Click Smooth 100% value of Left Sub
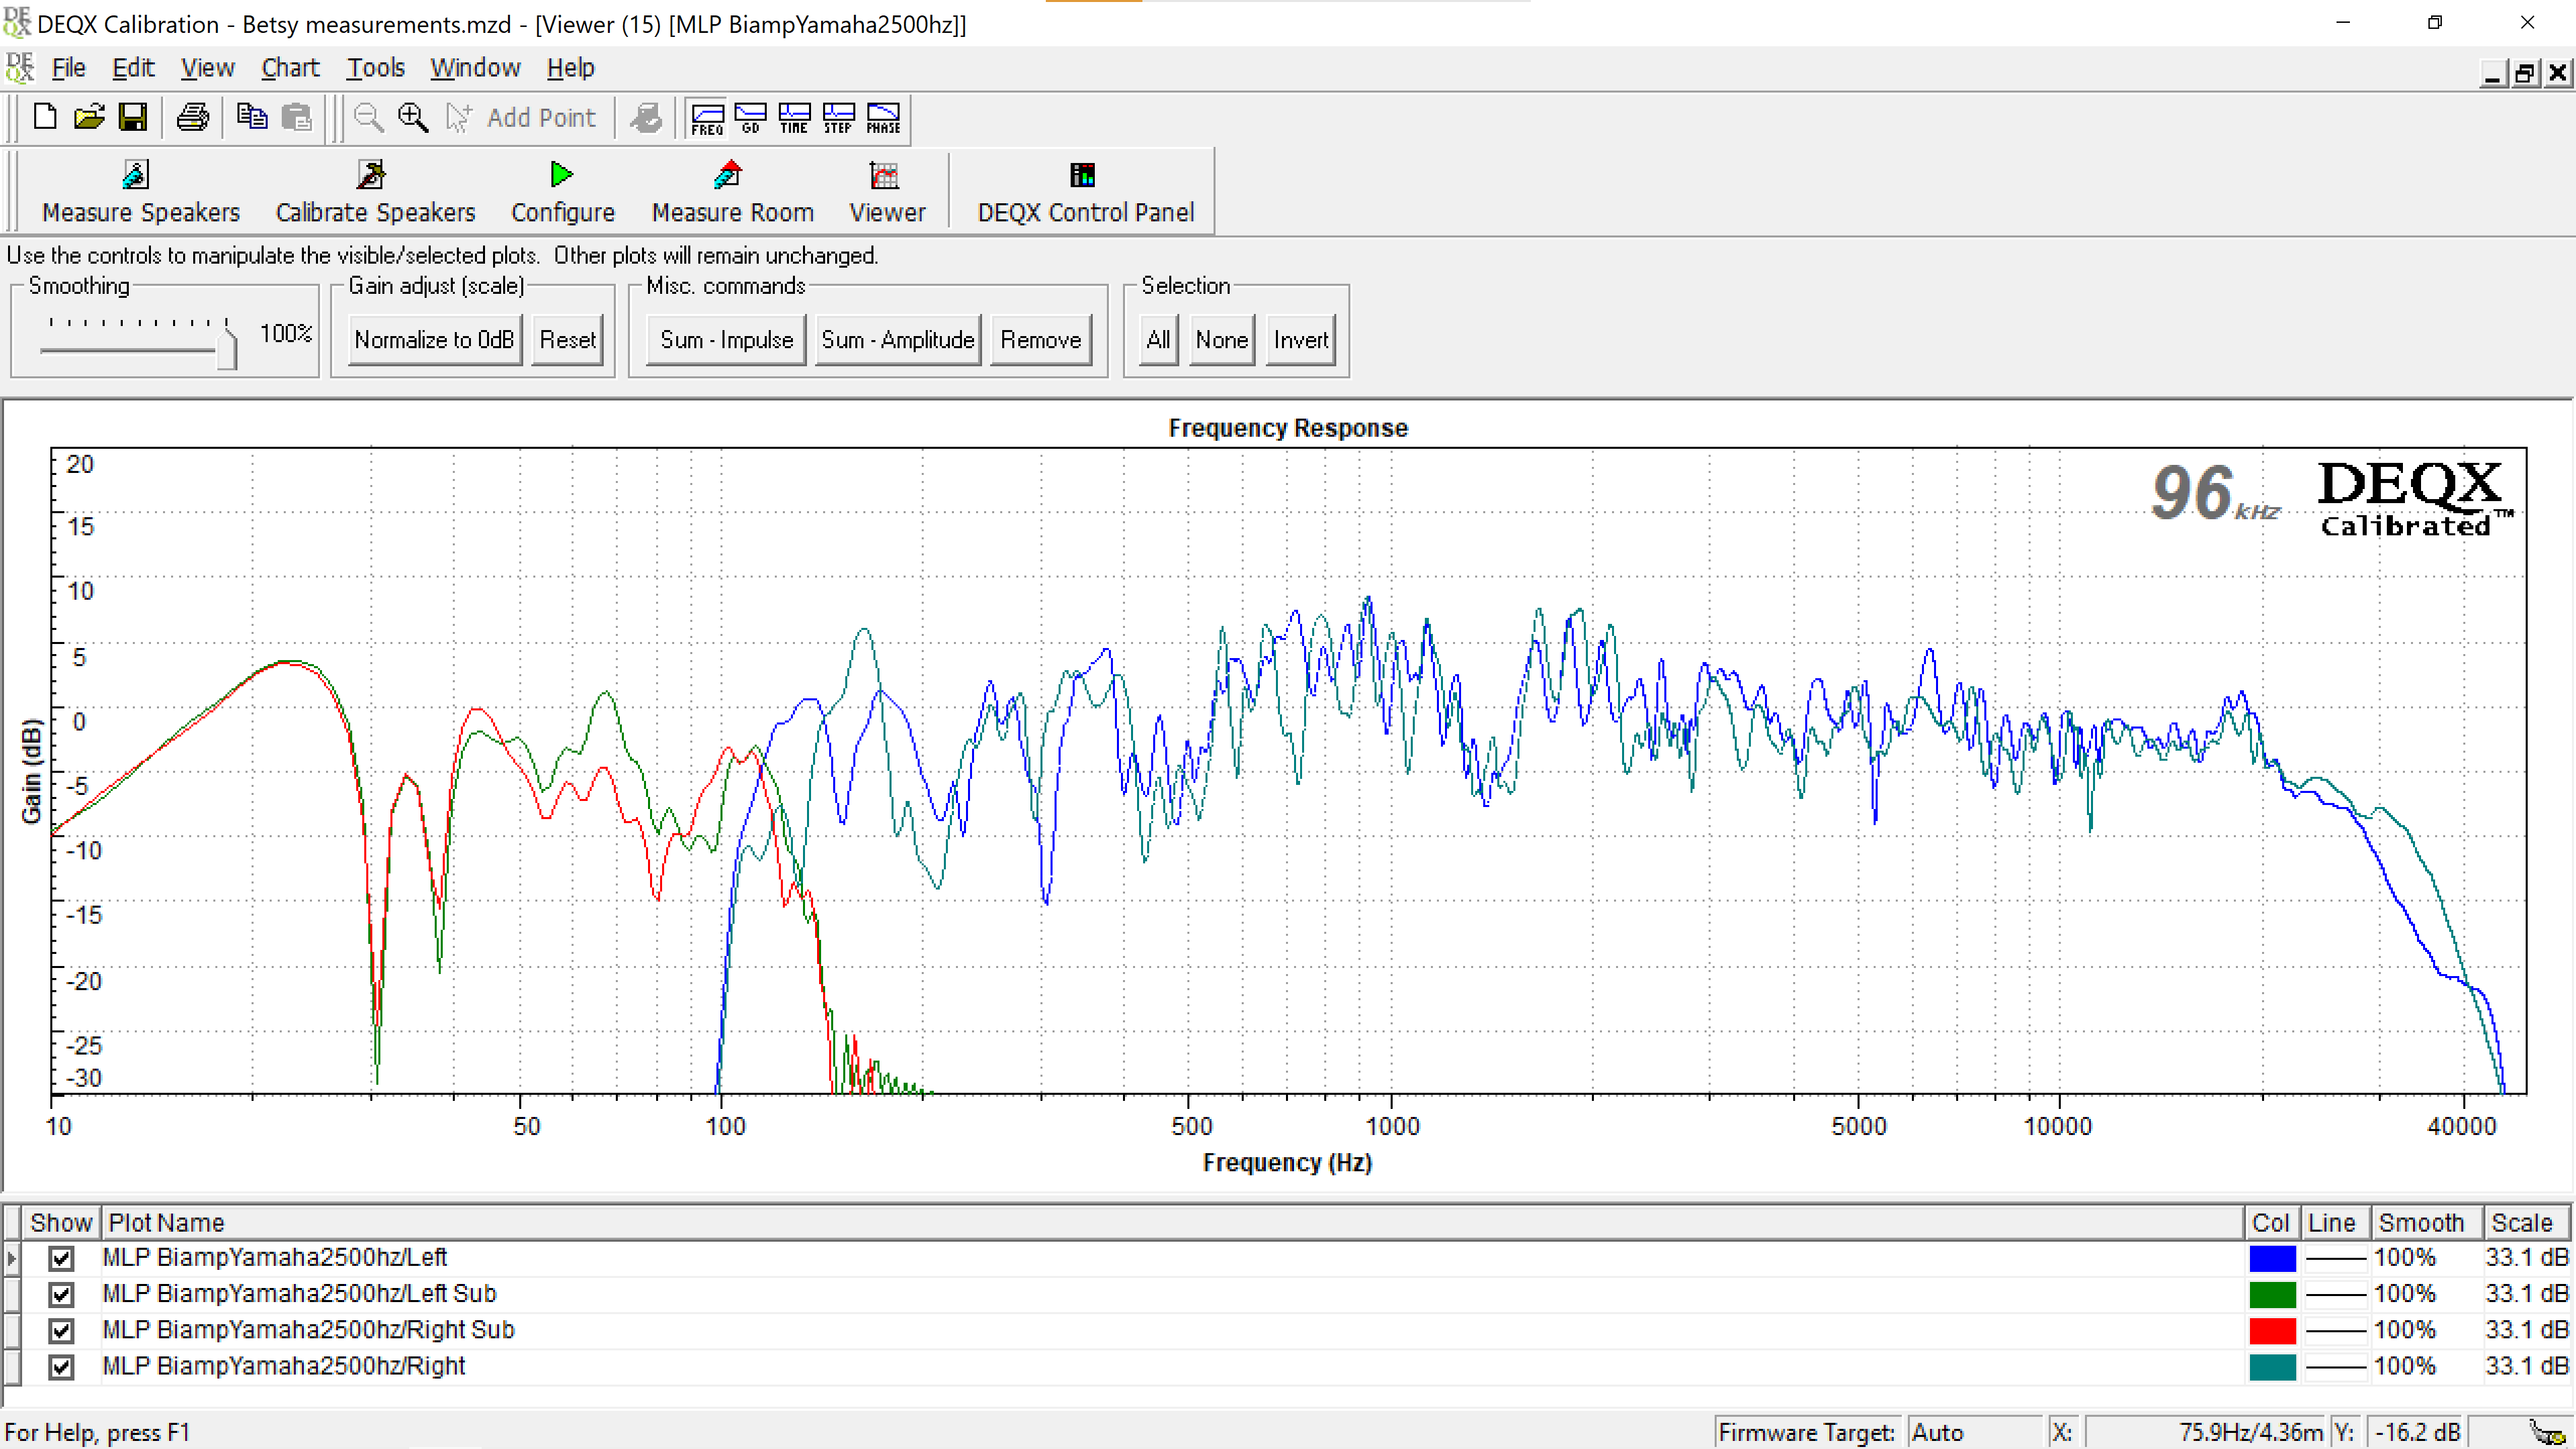 [x=2404, y=1294]
